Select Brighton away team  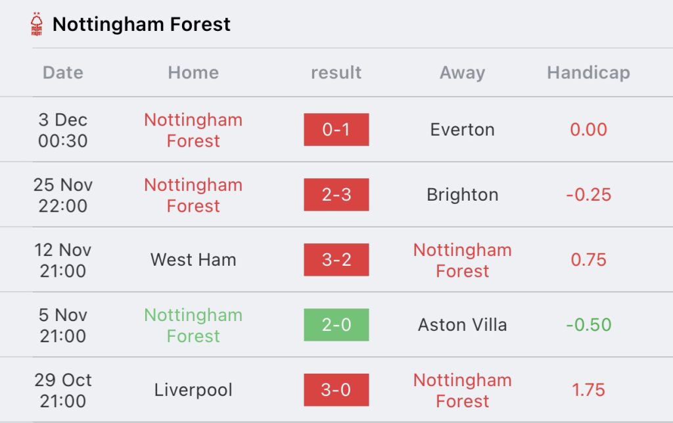pos(462,195)
